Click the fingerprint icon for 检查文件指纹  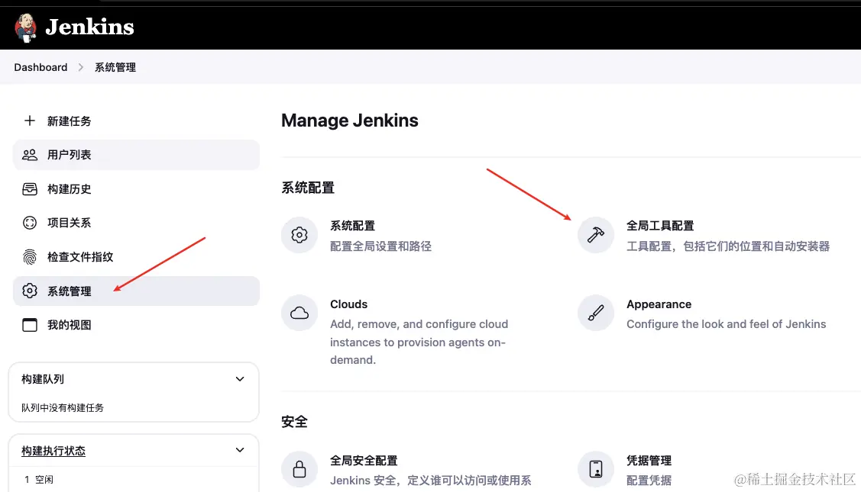click(30, 257)
